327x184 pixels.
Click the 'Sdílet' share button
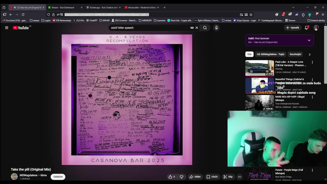click(195, 177)
